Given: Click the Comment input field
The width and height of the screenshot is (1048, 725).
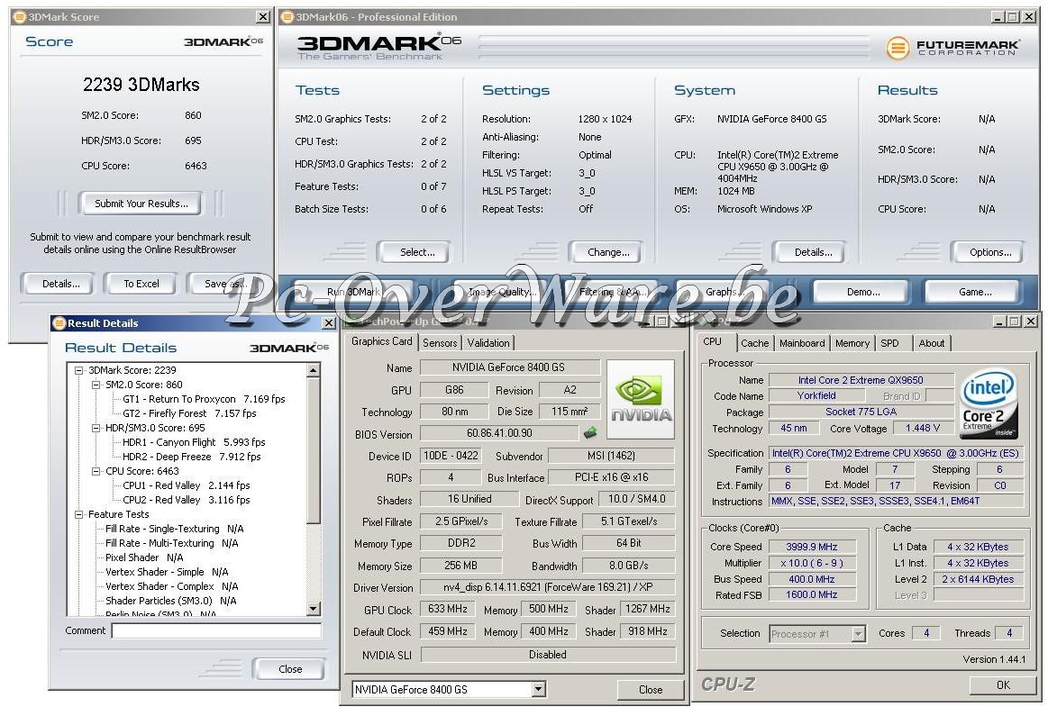Looking at the screenshot, I should coord(216,630).
